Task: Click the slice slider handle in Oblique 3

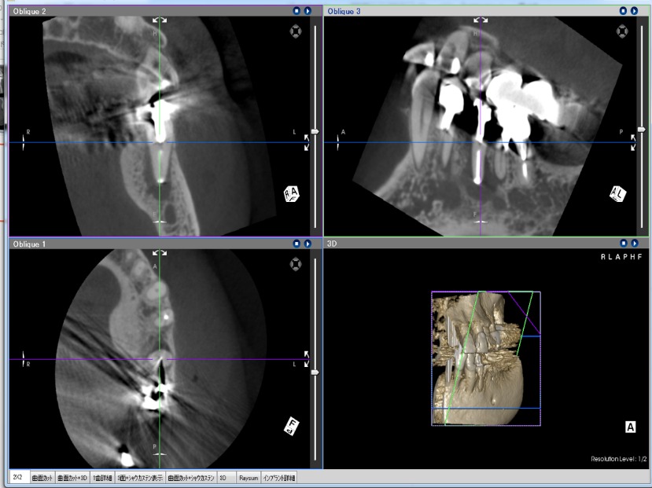Action: point(641,129)
